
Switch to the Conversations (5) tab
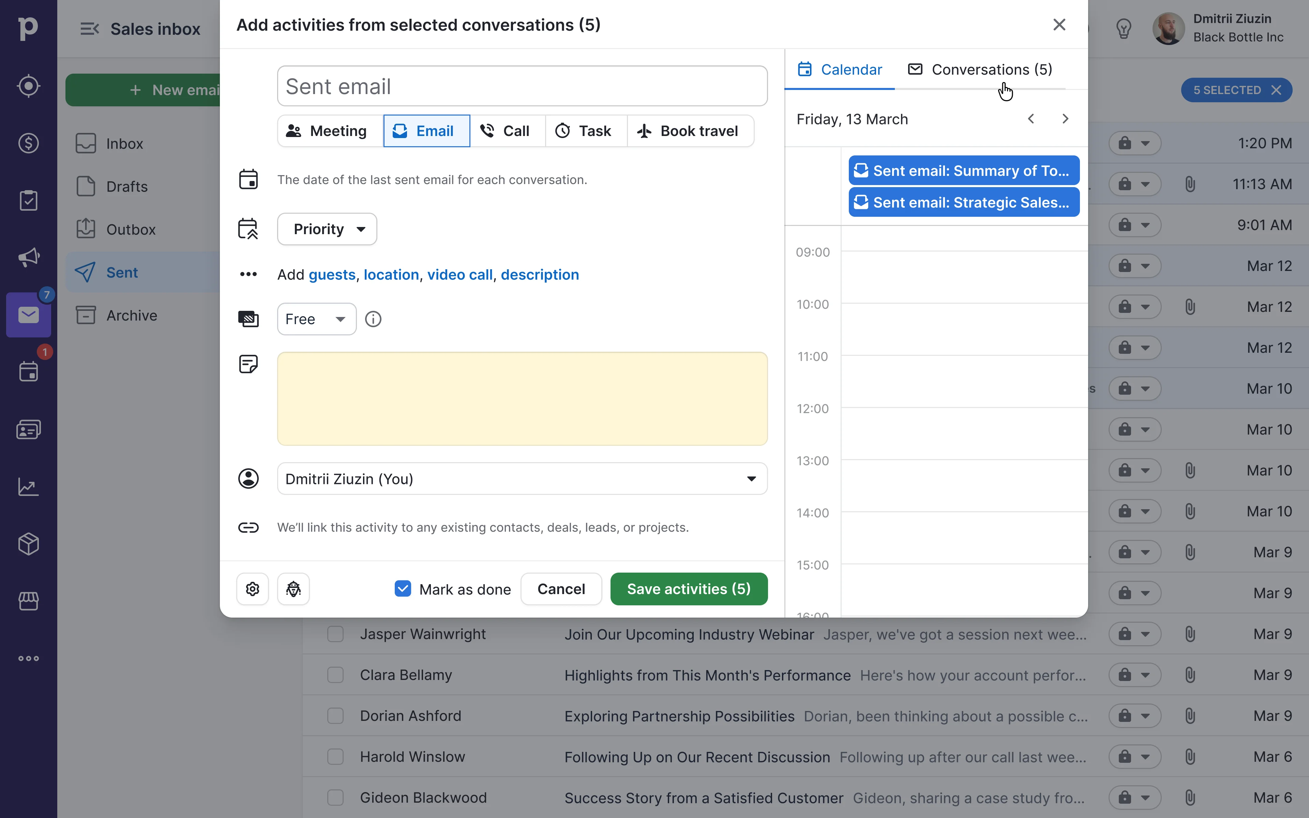980,70
